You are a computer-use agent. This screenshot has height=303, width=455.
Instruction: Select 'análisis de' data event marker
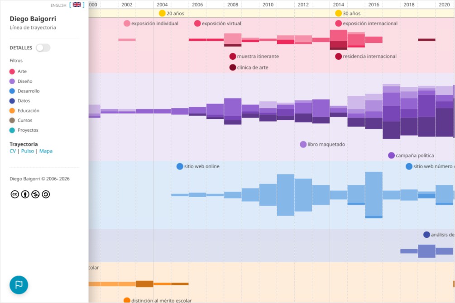tap(426, 235)
